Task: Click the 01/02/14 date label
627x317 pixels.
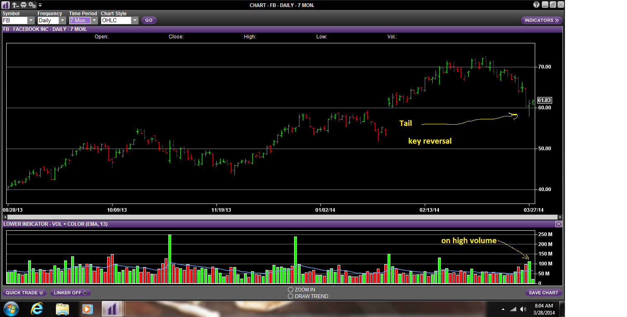Action: [325, 210]
